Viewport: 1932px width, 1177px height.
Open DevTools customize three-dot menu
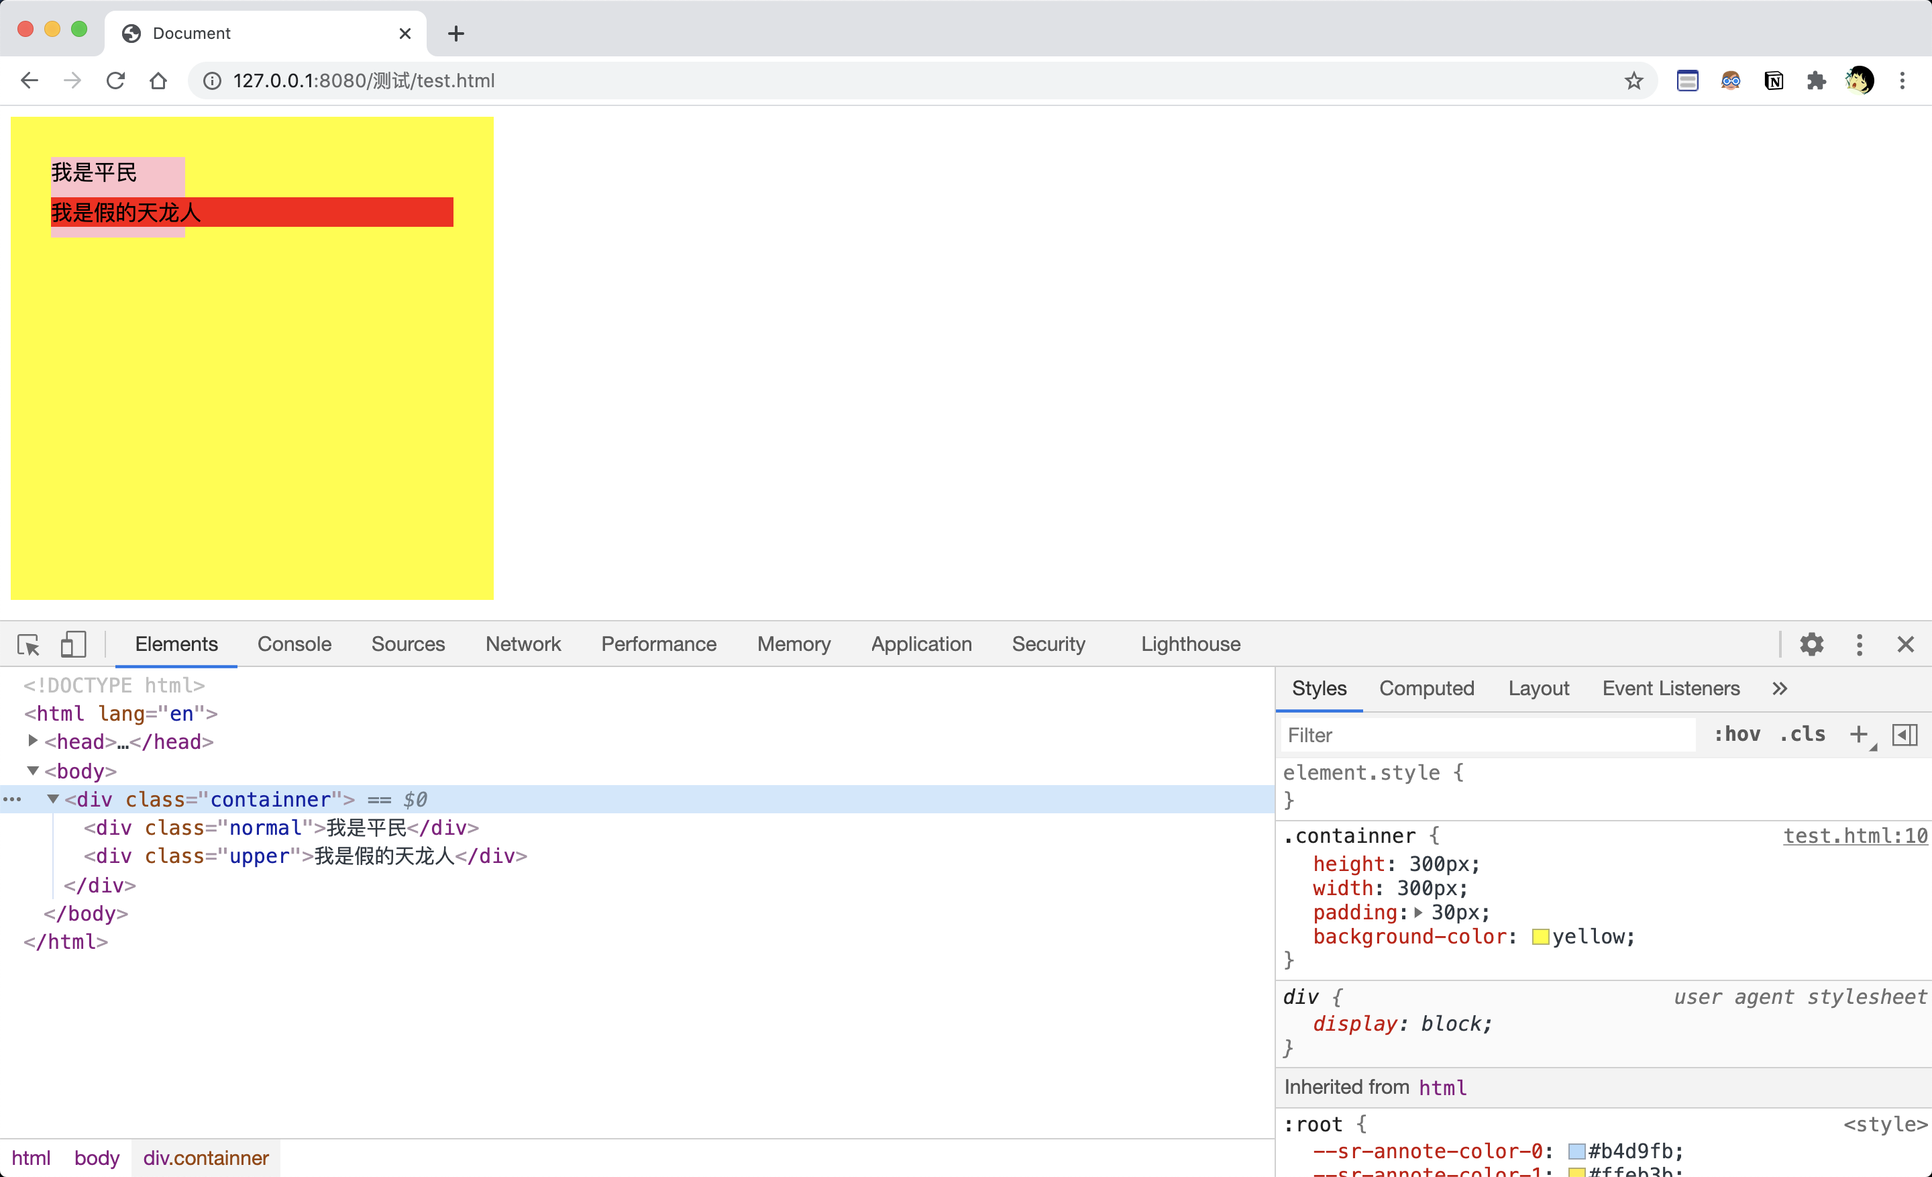pos(1859,645)
